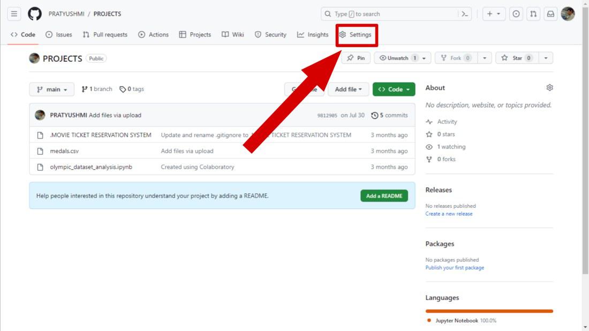Pin the repository with Pin button
The height and width of the screenshot is (331, 589).
coord(356,58)
